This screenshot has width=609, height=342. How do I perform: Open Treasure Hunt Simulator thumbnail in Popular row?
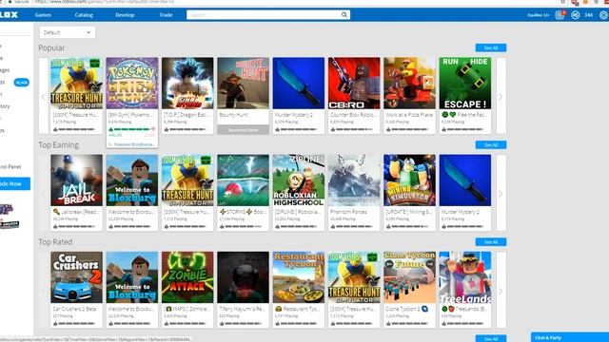tap(76, 84)
